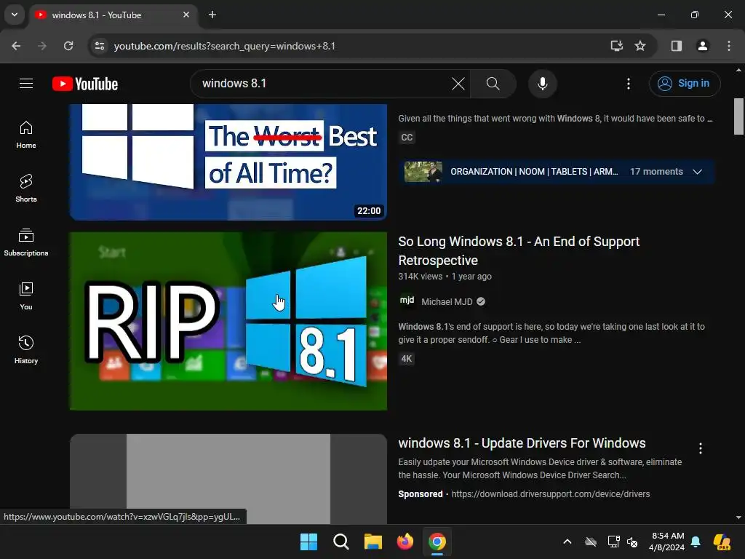Open So Long Windows 8.1 video title
This screenshot has height=559, width=745.
[519, 250]
